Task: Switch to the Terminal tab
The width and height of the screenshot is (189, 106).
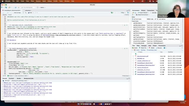Action: (x=11, y=78)
